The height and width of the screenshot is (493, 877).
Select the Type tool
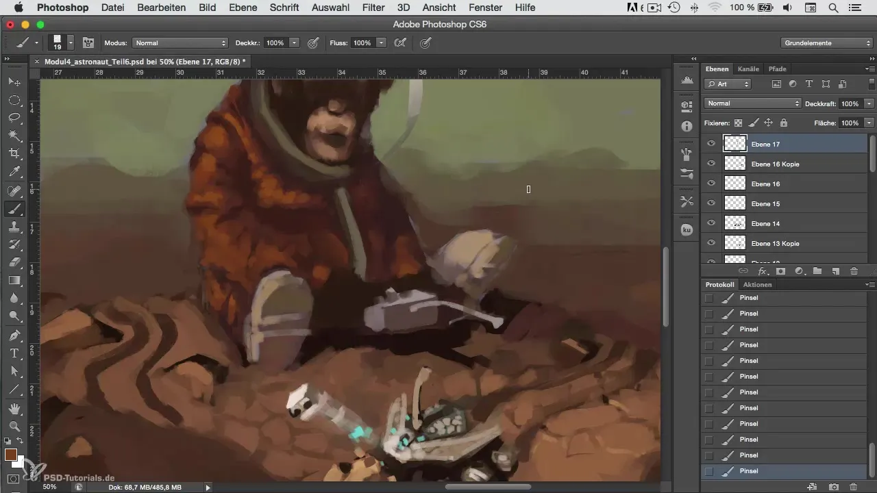coord(14,353)
